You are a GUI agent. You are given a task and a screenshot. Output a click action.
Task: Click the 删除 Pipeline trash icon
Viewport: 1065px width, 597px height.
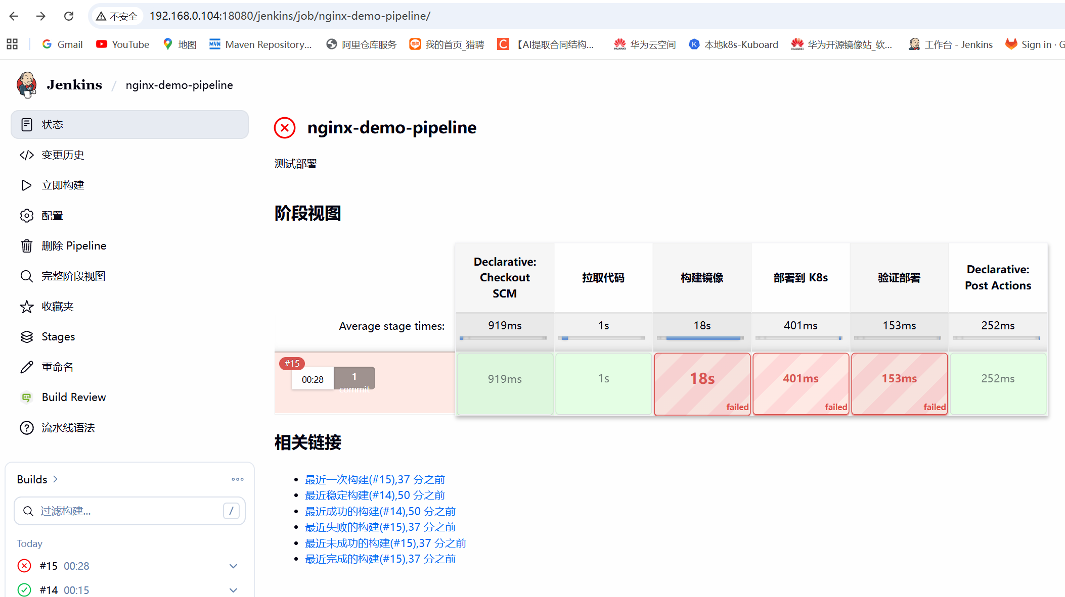pyautogui.click(x=26, y=246)
